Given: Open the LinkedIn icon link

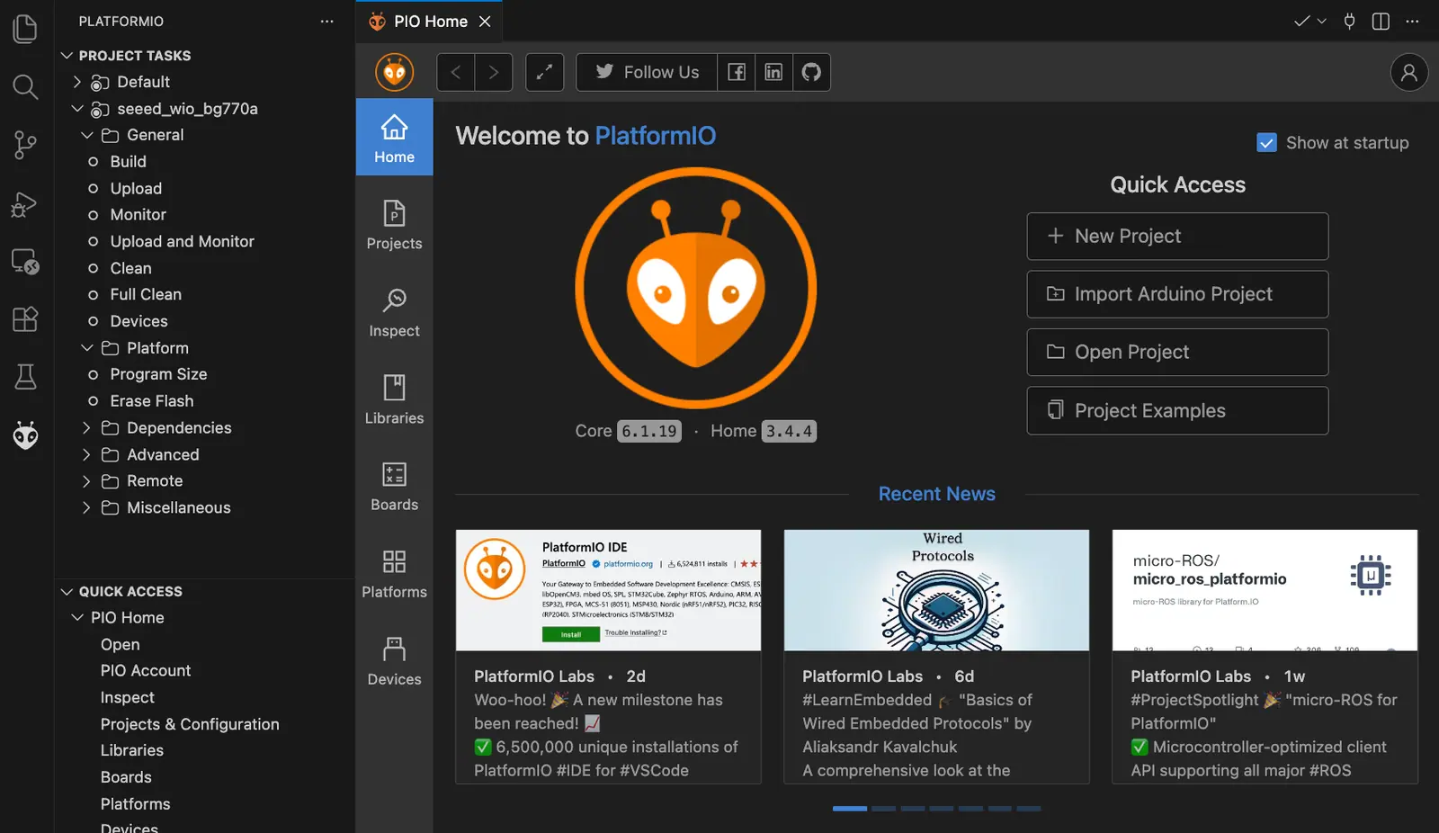Looking at the screenshot, I should pos(773,72).
